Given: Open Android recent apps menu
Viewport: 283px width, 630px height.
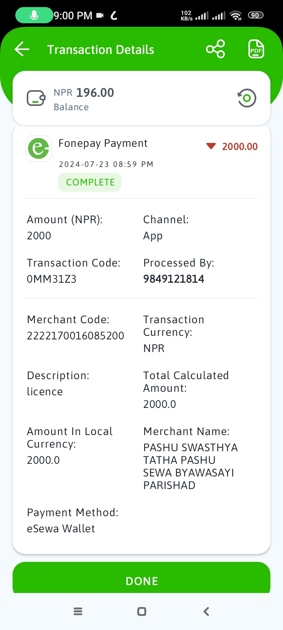Looking at the screenshot, I should click(x=78, y=611).
